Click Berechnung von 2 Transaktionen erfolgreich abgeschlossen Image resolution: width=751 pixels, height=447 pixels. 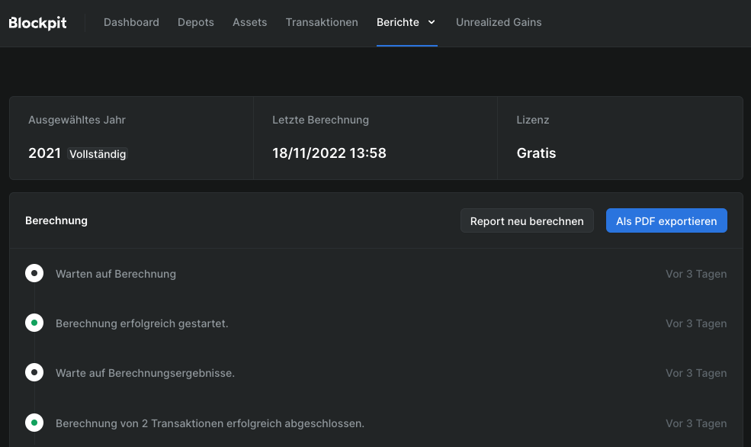click(x=210, y=423)
